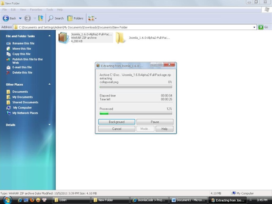
Task: Open the View menu
Action: click(23, 10)
